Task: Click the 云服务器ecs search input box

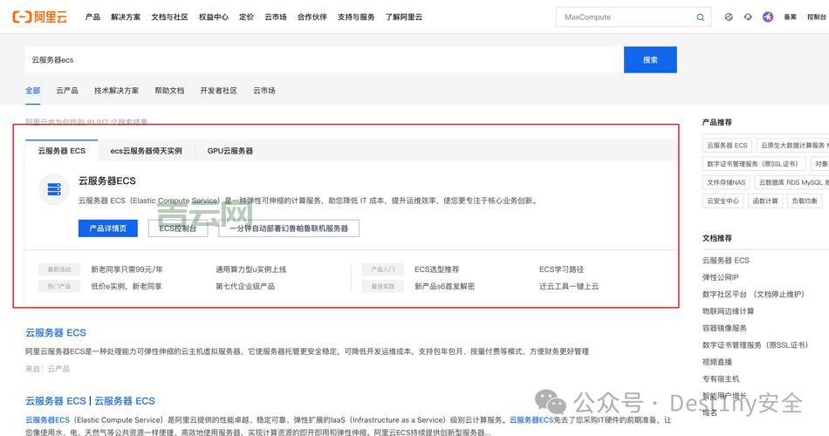Action: [x=324, y=59]
